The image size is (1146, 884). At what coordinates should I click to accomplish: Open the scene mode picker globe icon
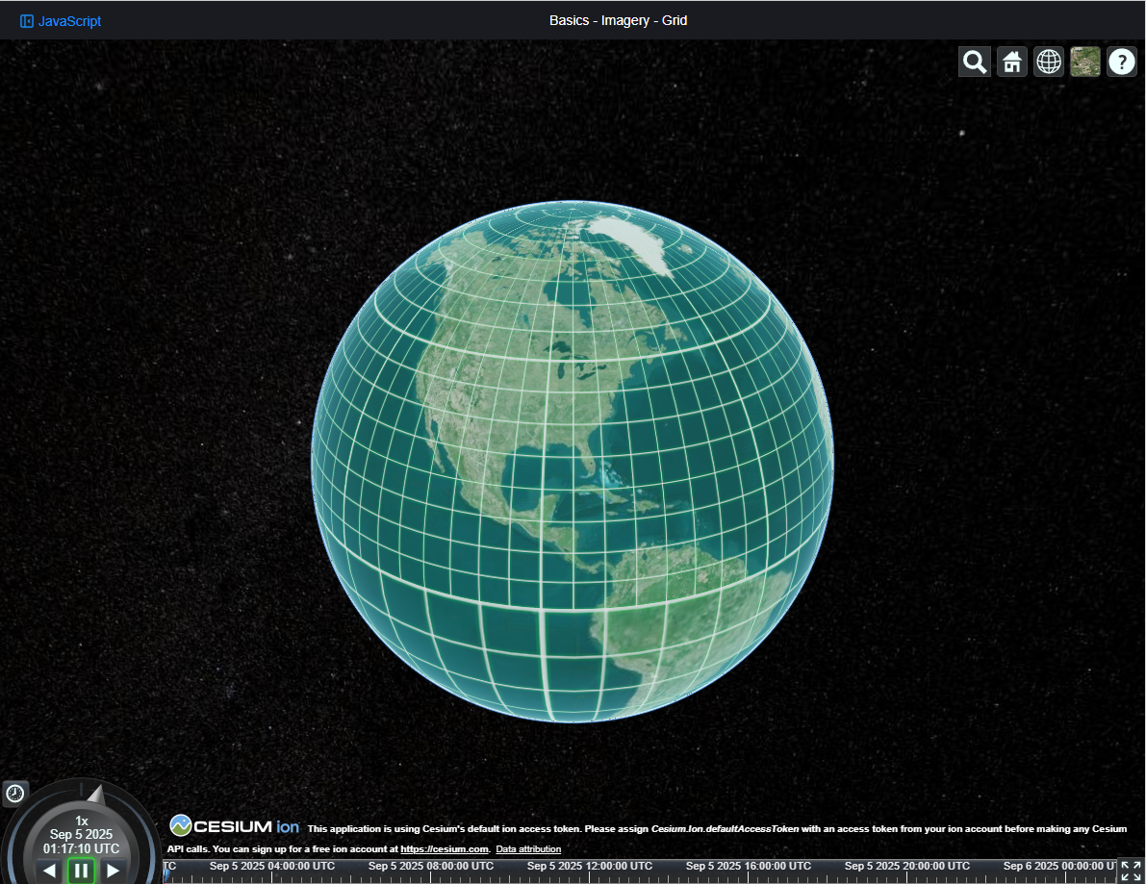tap(1049, 63)
